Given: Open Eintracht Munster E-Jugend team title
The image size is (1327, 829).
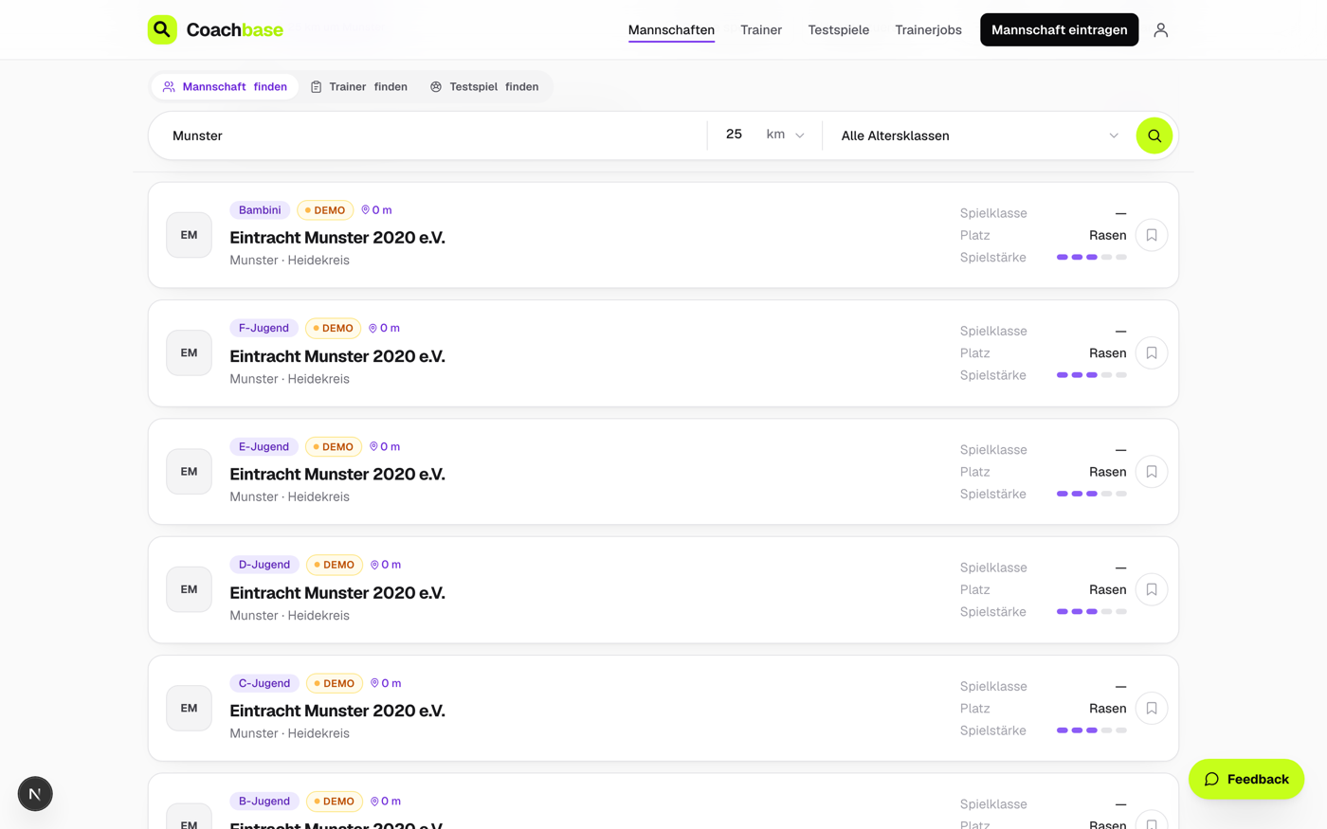Looking at the screenshot, I should point(337,474).
